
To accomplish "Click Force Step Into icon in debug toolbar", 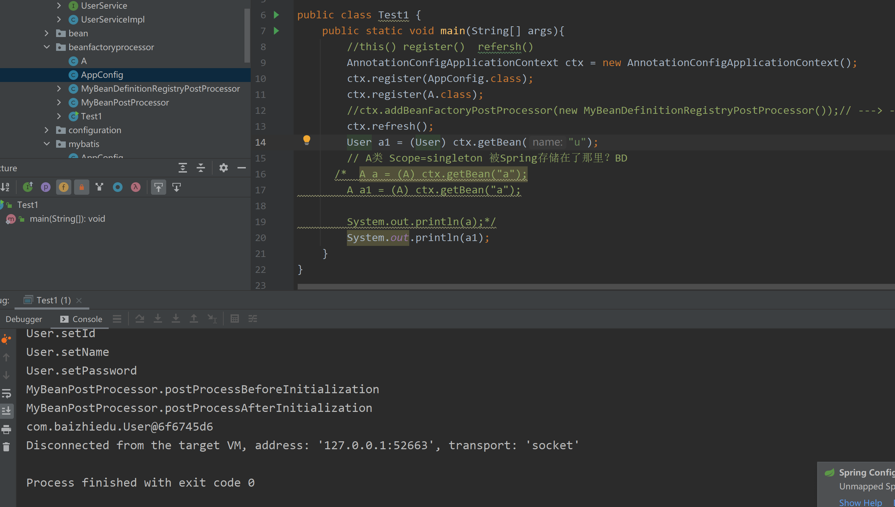I will (176, 319).
